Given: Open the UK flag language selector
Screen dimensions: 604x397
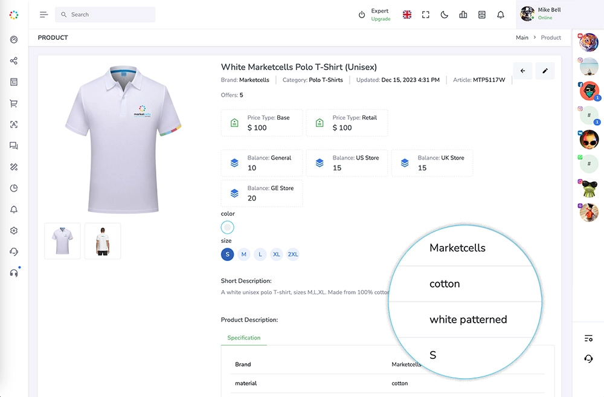Looking at the screenshot, I should 407,15.
